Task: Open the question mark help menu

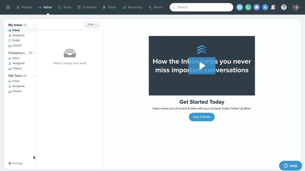Action: tap(284, 7)
